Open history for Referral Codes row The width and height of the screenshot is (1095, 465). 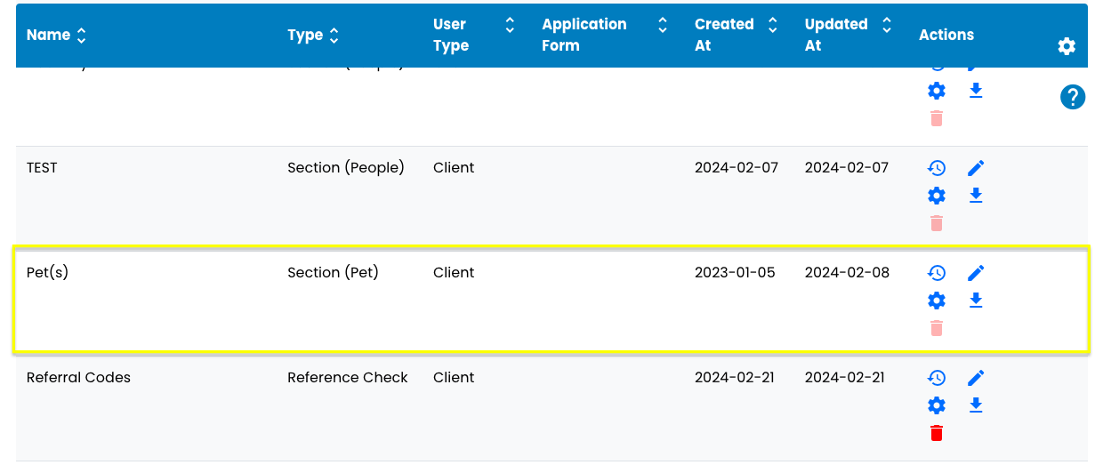(936, 378)
